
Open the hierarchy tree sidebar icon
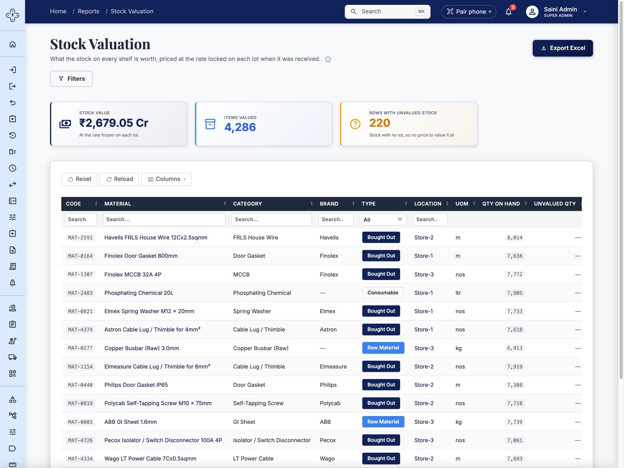click(x=12, y=416)
